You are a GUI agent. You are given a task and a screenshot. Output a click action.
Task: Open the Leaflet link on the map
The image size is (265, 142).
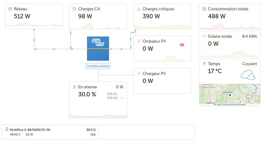pyautogui.click(x=219, y=105)
